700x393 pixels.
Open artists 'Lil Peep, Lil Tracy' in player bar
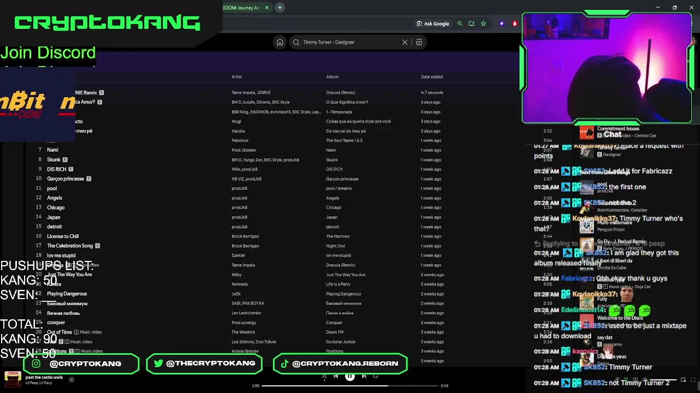tap(38, 383)
